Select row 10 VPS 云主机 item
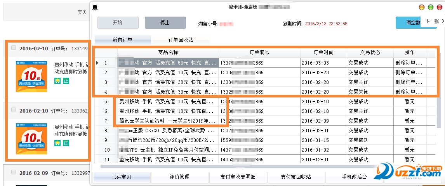The width and height of the screenshot is (445, 186). tap(168, 150)
